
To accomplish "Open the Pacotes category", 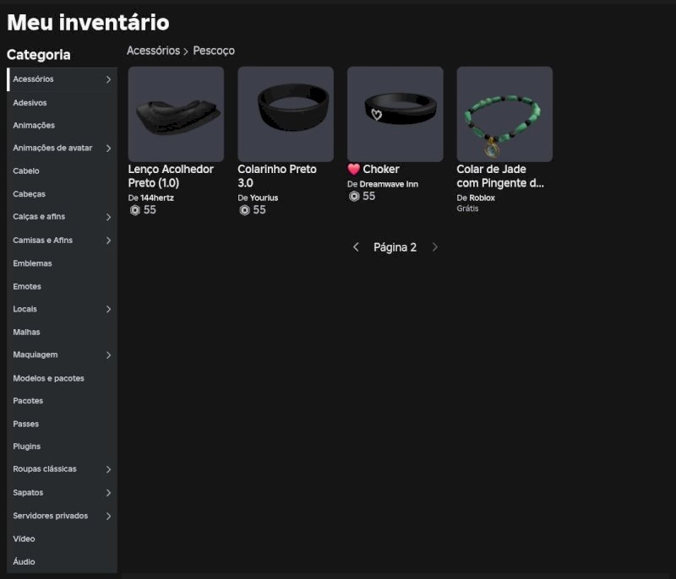I will pyautogui.click(x=62, y=401).
